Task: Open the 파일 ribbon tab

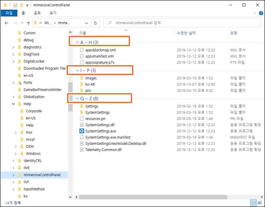Action: (x=9, y=13)
